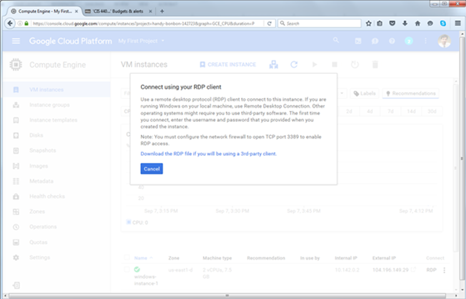The height and width of the screenshot is (299, 466).
Task: Click the Cloud Platform search magnifier icon
Action: point(336,40)
